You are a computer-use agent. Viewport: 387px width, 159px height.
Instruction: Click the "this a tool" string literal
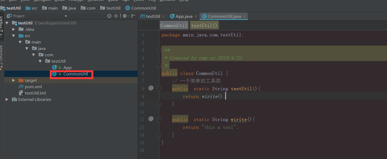tap(219, 127)
